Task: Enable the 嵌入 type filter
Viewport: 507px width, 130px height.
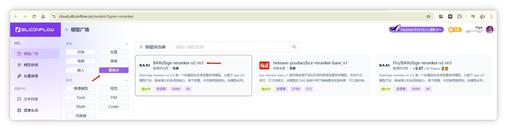Action: tap(81, 70)
